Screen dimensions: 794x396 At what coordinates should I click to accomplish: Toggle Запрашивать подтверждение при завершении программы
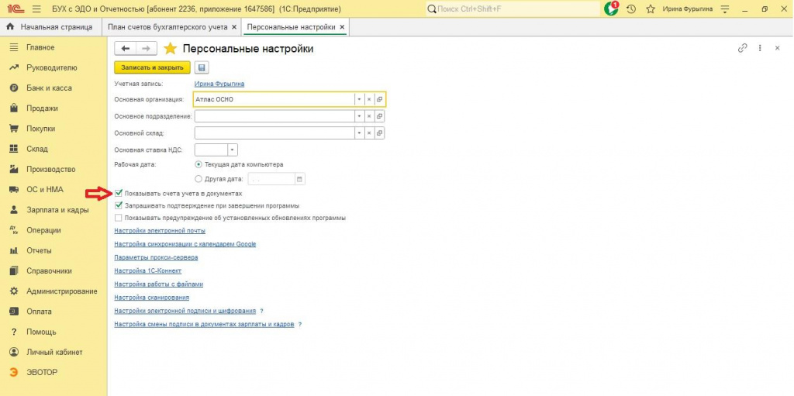coord(119,205)
